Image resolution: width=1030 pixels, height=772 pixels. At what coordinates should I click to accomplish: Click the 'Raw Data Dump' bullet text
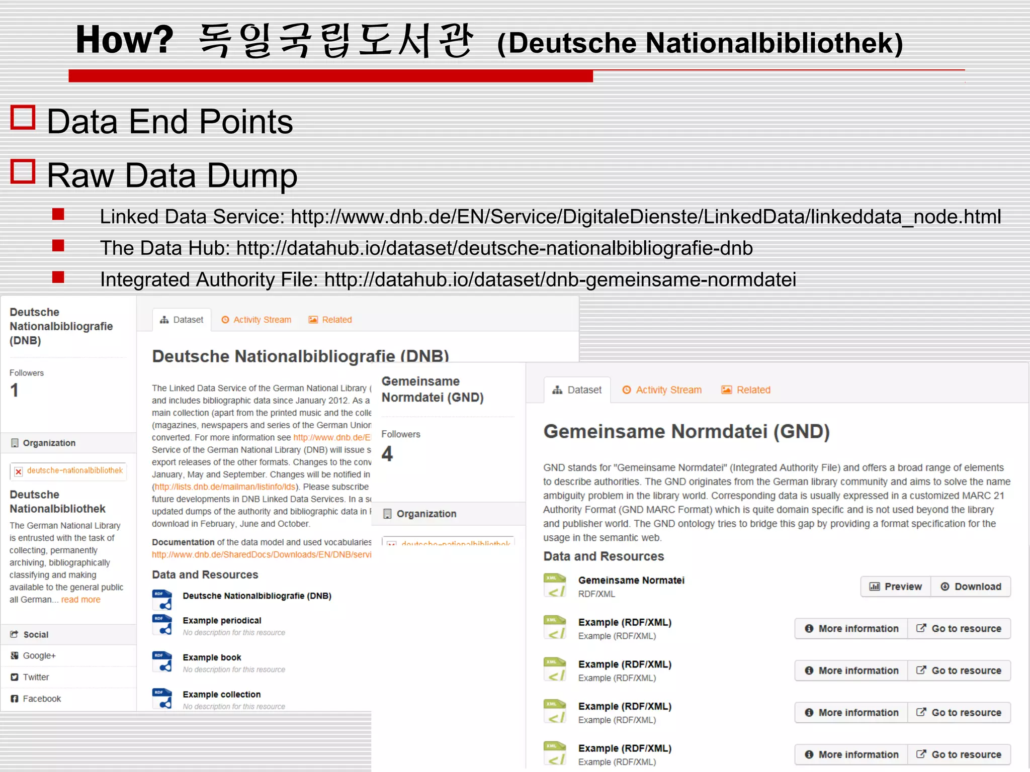(x=172, y=175)
